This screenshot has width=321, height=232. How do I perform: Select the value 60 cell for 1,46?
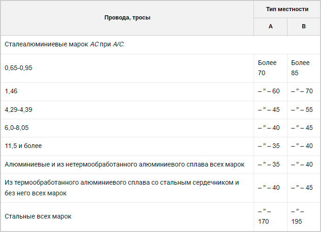(x=269, y=91)
